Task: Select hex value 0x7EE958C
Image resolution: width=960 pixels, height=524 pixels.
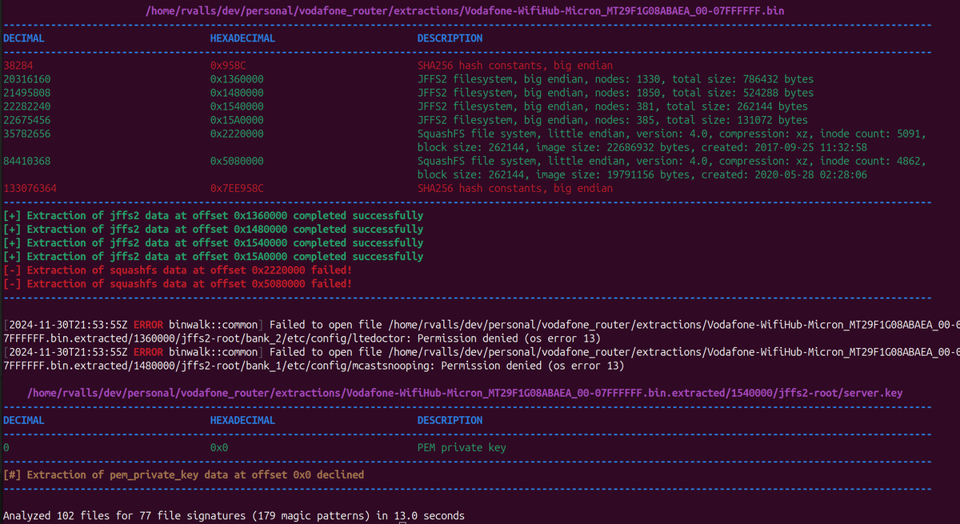Action: (x=237, y=188)
